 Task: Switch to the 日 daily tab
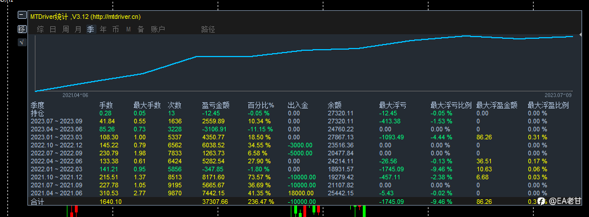(53, 29)
